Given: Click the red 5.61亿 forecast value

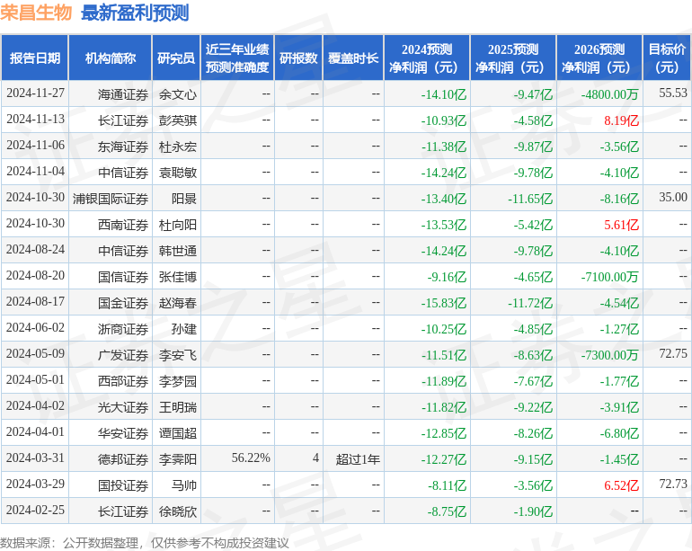Looking at the screenshot, I should click(x=621, y=225).
